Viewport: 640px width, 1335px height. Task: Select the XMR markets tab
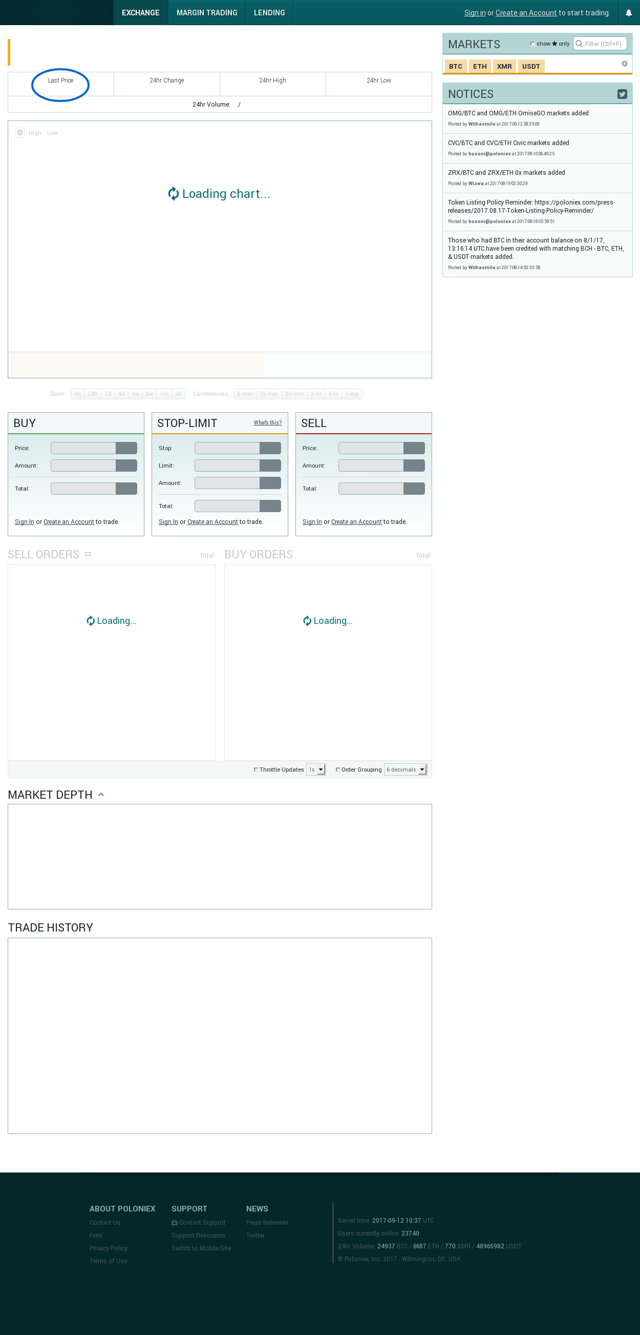coord(504,66)
